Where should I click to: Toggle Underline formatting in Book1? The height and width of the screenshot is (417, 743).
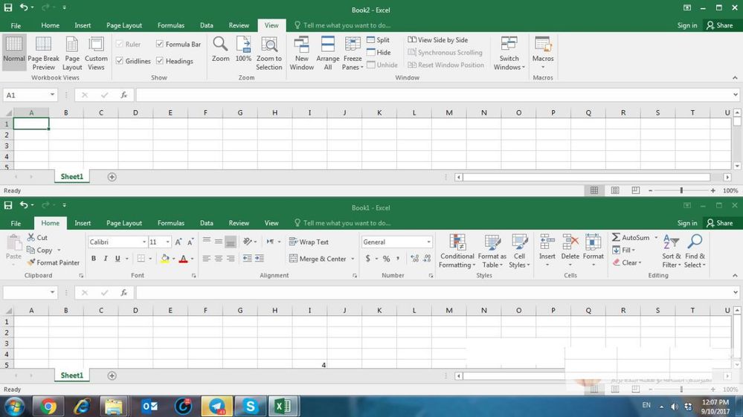click(x=118, y=259)
